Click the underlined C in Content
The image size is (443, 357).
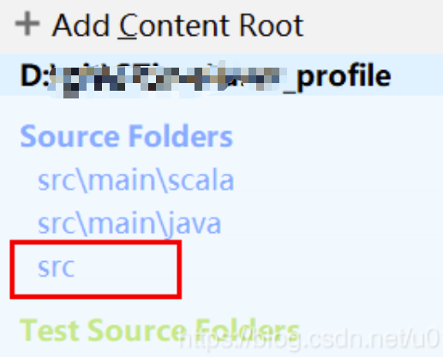pos(128,27)
